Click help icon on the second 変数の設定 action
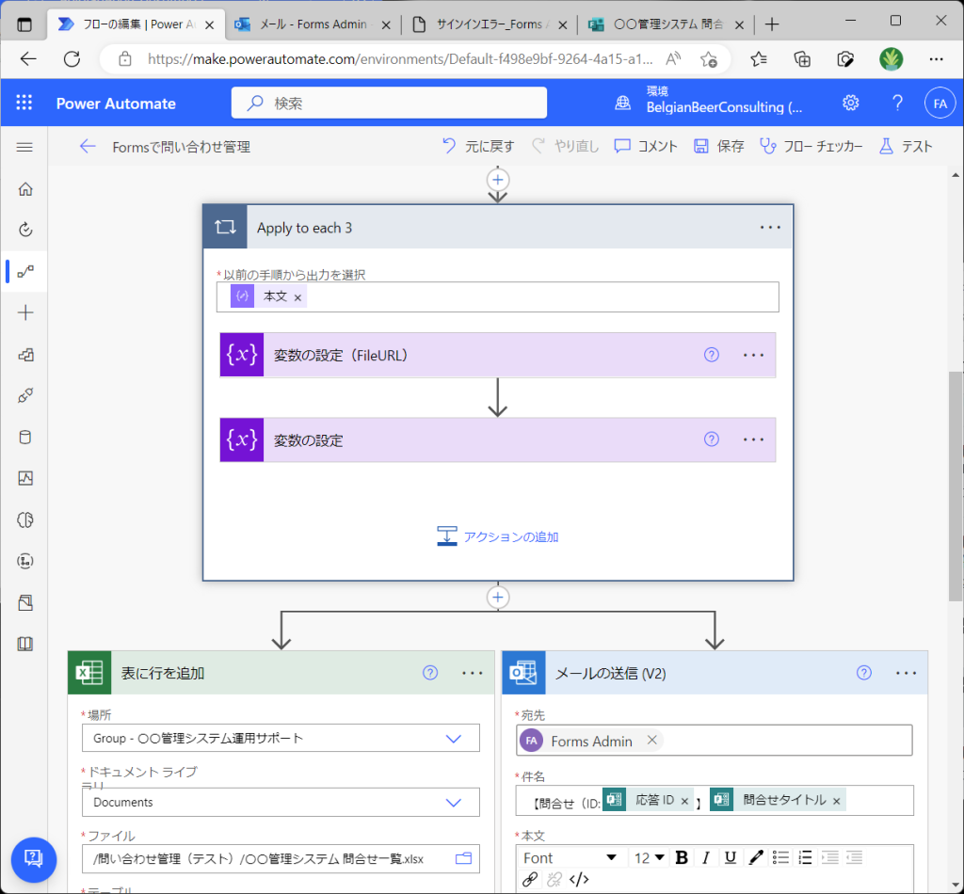The width and height of the screenshot is (964, 894). (712, 439)
